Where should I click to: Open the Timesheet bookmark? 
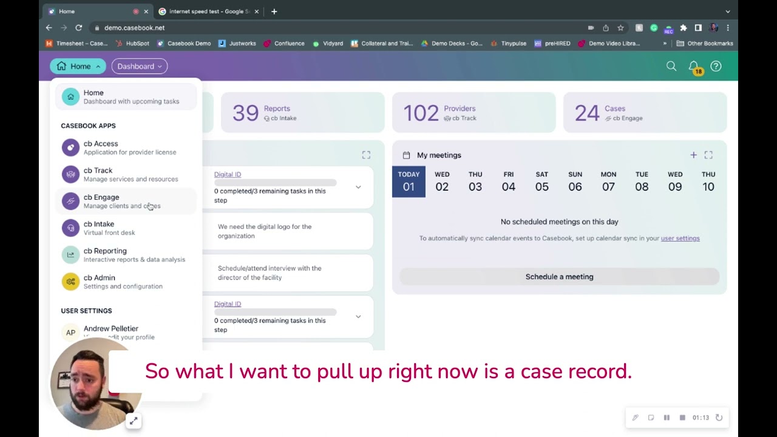(77, 44)
